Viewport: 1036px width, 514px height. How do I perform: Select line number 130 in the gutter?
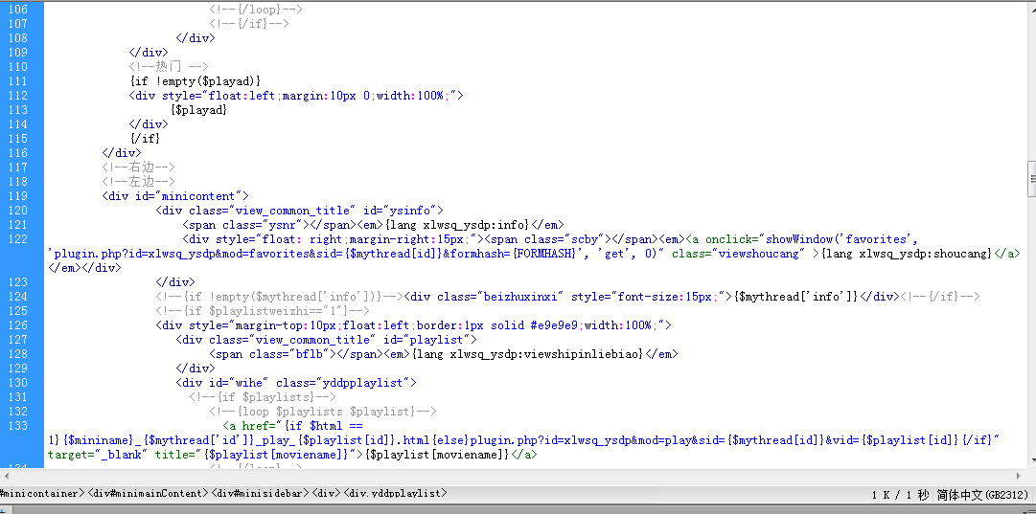click(18, 383)
